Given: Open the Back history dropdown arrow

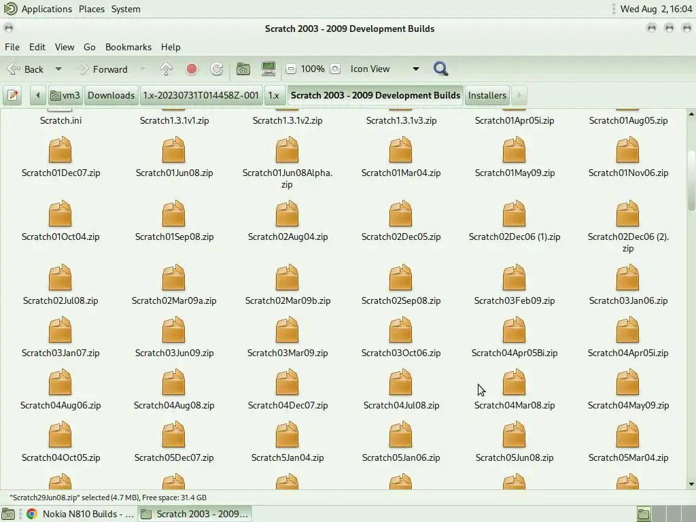Looking at the screenshot, I should pyautogui.click(x=58, y=69).
